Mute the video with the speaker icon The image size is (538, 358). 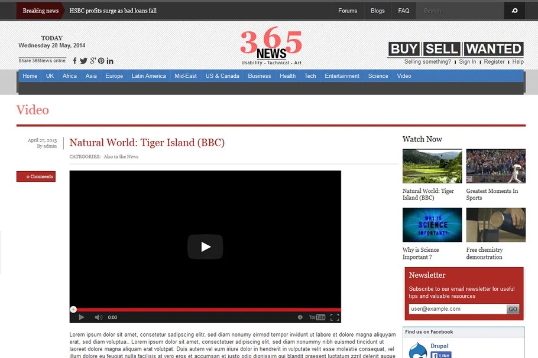(x=98, y=317)
